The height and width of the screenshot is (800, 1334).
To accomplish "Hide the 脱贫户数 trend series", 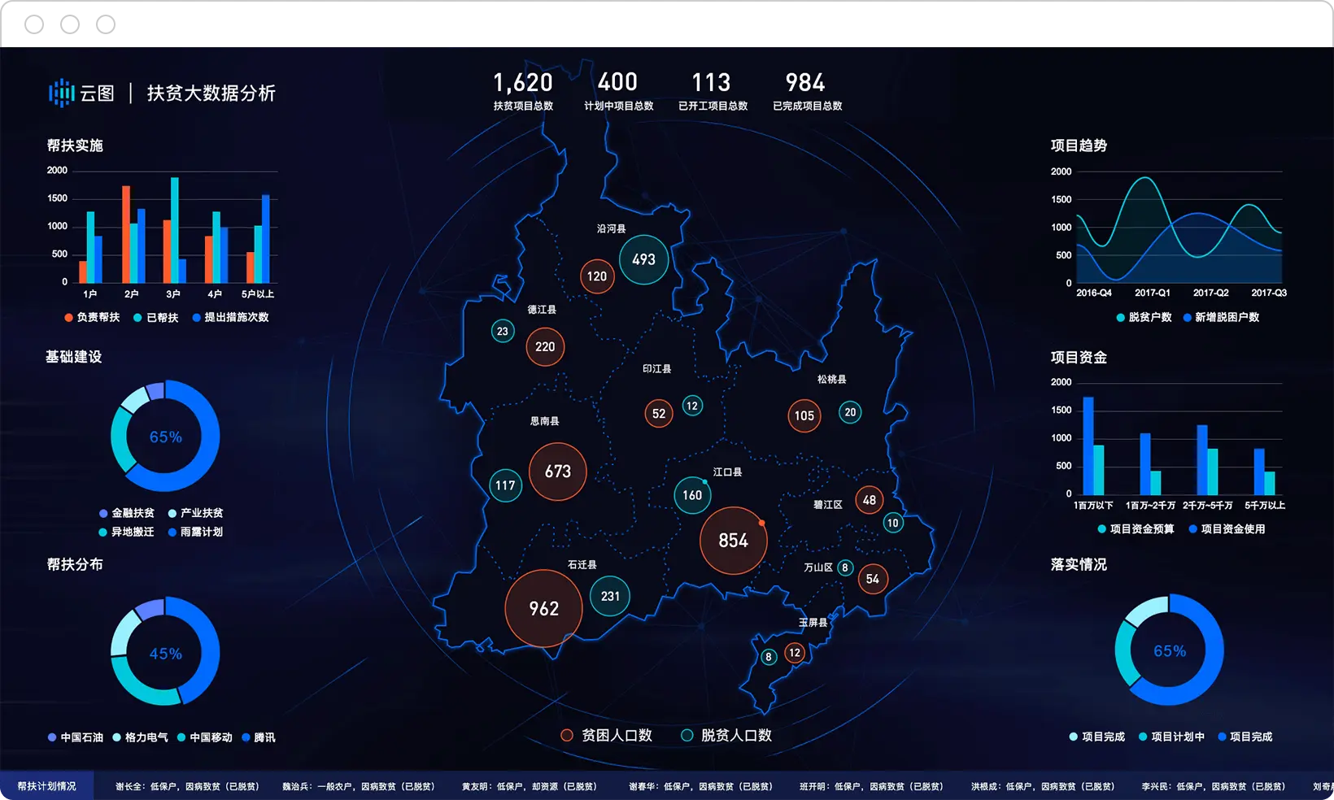I will pos(1144,317).
